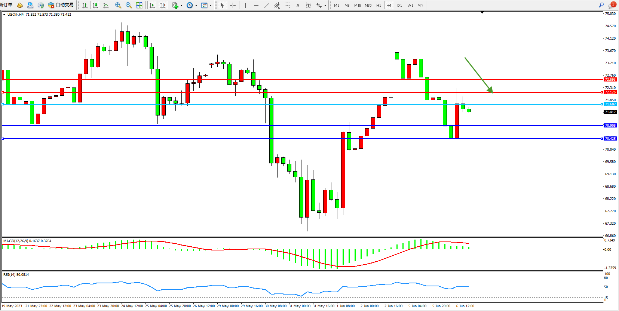This screenshot has height=311, width=619.
Task: Select the draw vertical line tool
Action: pos(245,5)
